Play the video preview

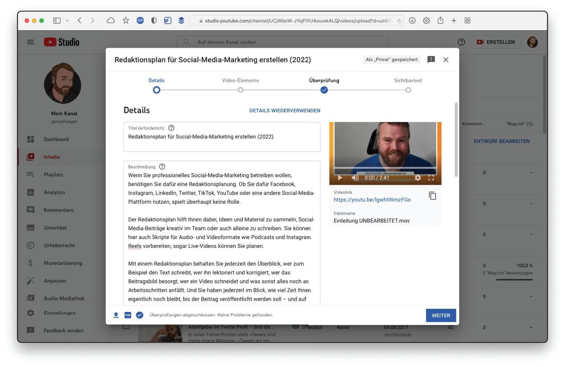[340, 178]
